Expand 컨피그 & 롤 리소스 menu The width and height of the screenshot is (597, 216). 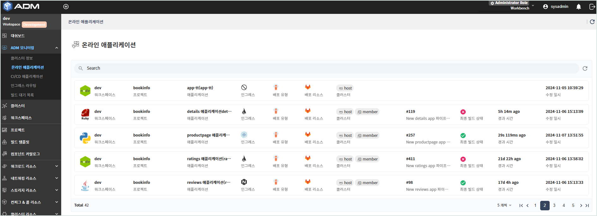click(31, 202)
